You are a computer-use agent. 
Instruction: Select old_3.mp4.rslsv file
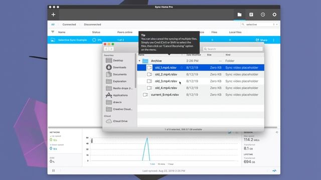(x=201, y=81)
